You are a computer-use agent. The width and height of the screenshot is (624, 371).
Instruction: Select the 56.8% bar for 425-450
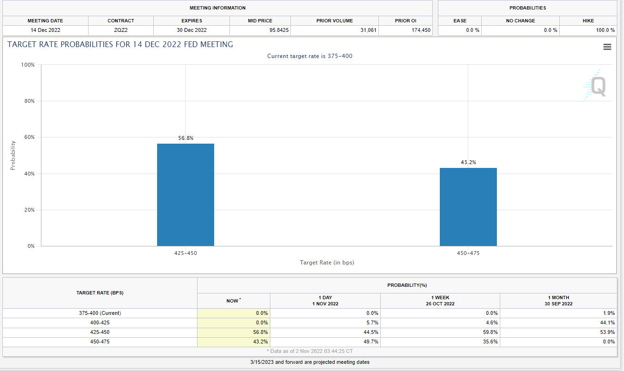tap(185, 195)
